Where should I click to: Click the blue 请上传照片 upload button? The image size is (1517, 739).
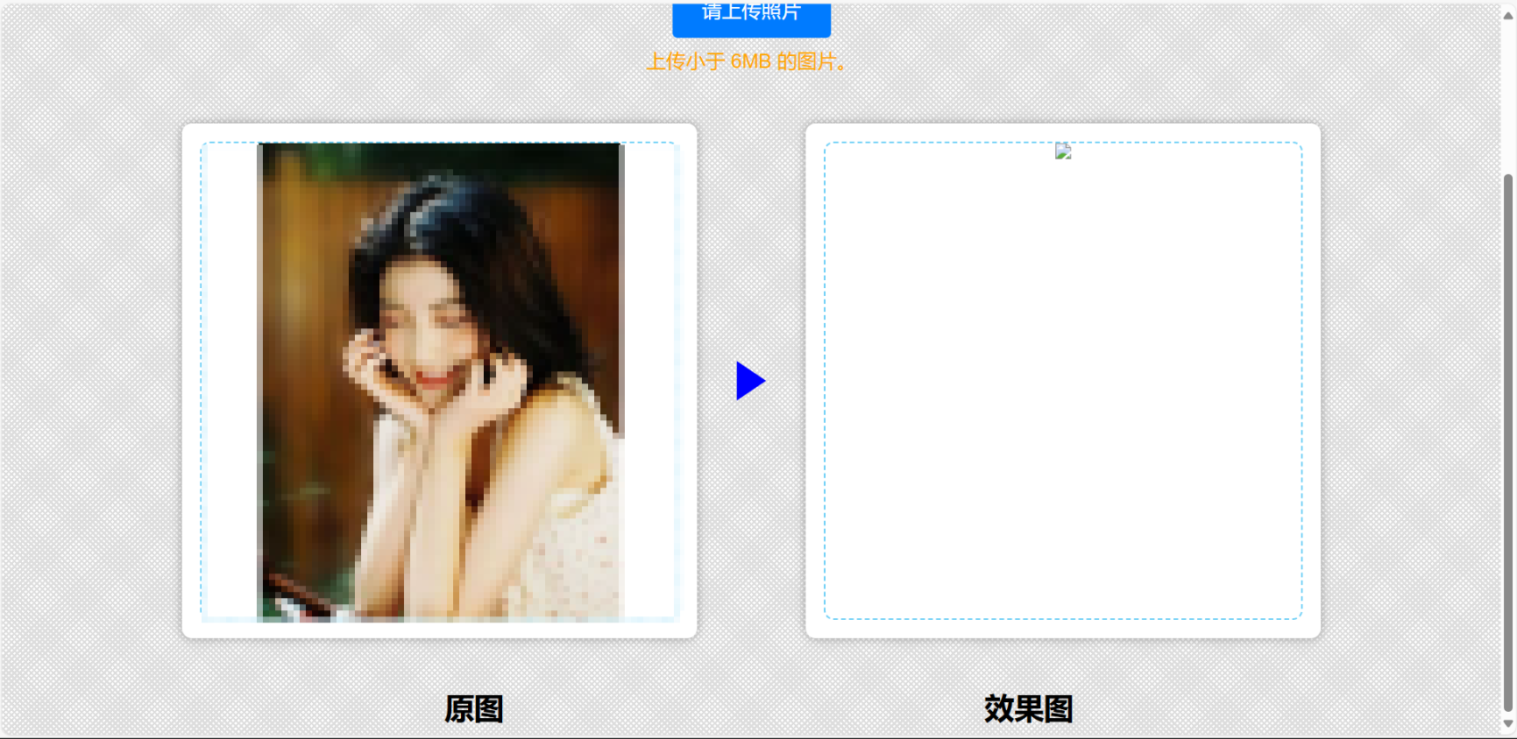coord(751,18)
